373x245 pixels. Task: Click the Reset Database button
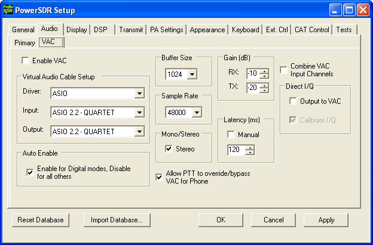pyautogui.click(x=41, y=220)
